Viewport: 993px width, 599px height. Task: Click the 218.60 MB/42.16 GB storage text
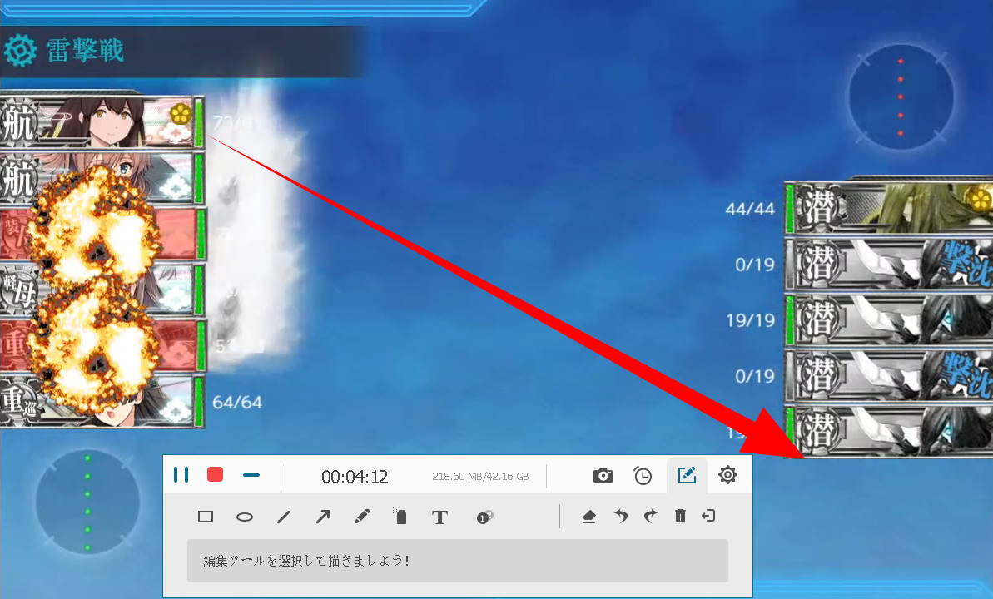[x=480, y=476]
